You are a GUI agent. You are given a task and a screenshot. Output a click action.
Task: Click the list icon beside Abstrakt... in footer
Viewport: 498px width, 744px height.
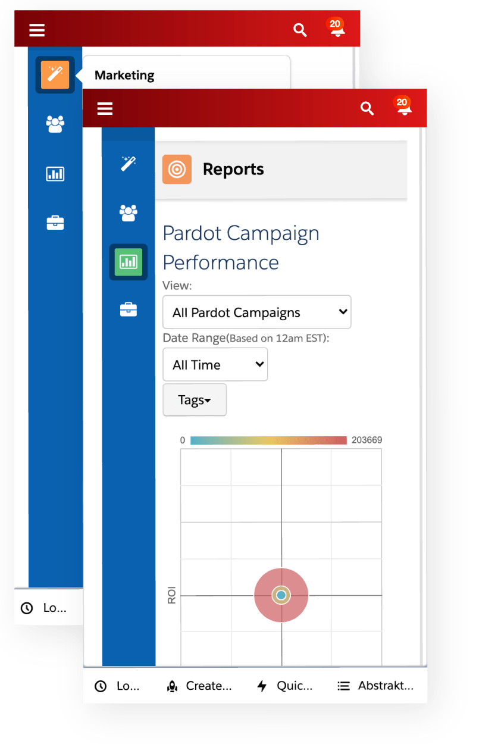coord(343,686)
